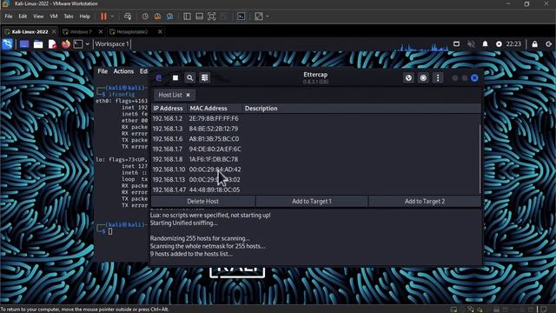Select host row 192.168.1.2
The width and height of the screenshot is (556, 313).
coord(314,118)
